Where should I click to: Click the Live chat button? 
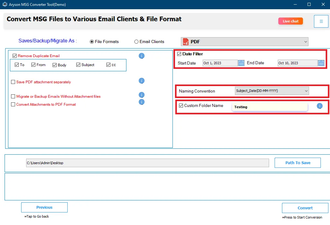point(290,21)
